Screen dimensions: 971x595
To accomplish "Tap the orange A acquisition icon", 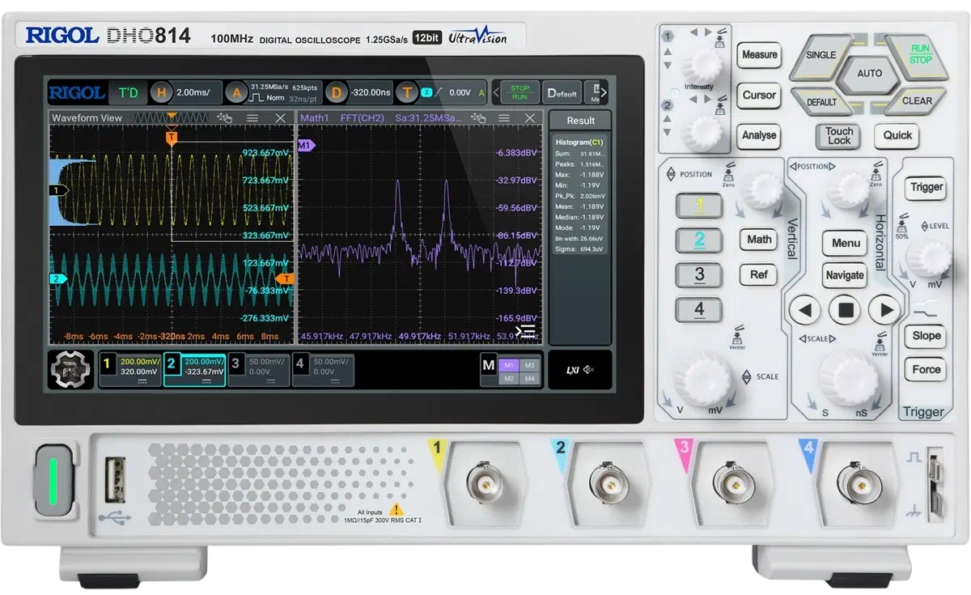I will pos(237,92).
